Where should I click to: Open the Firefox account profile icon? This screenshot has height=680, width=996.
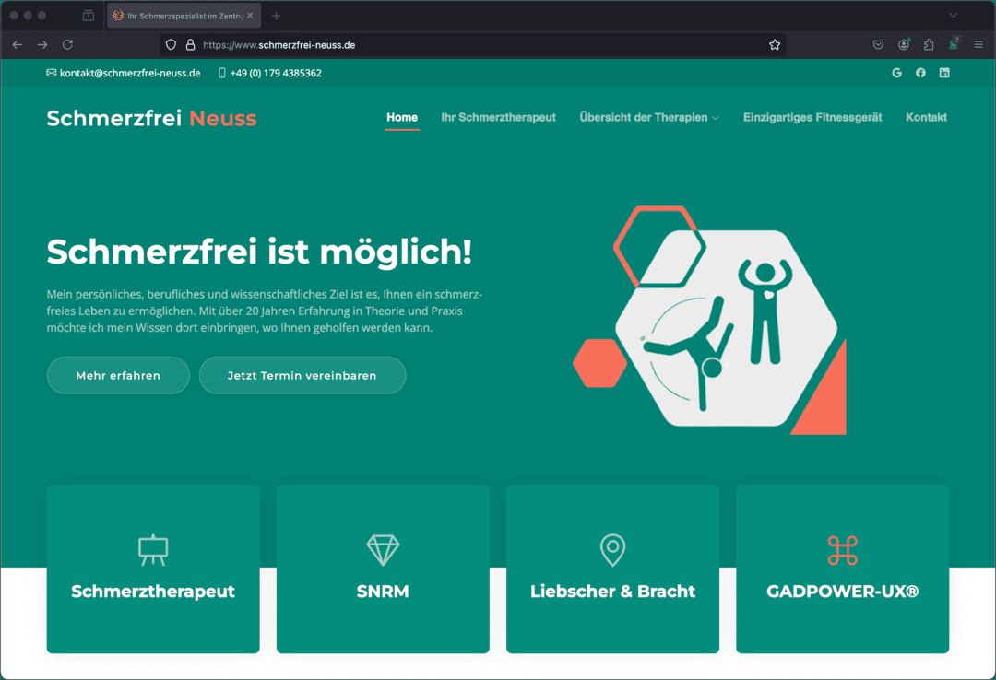click(x=904, y=44)
